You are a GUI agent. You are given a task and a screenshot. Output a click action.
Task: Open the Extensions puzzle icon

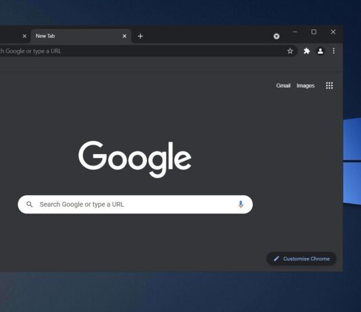click(x=307, y=51)
